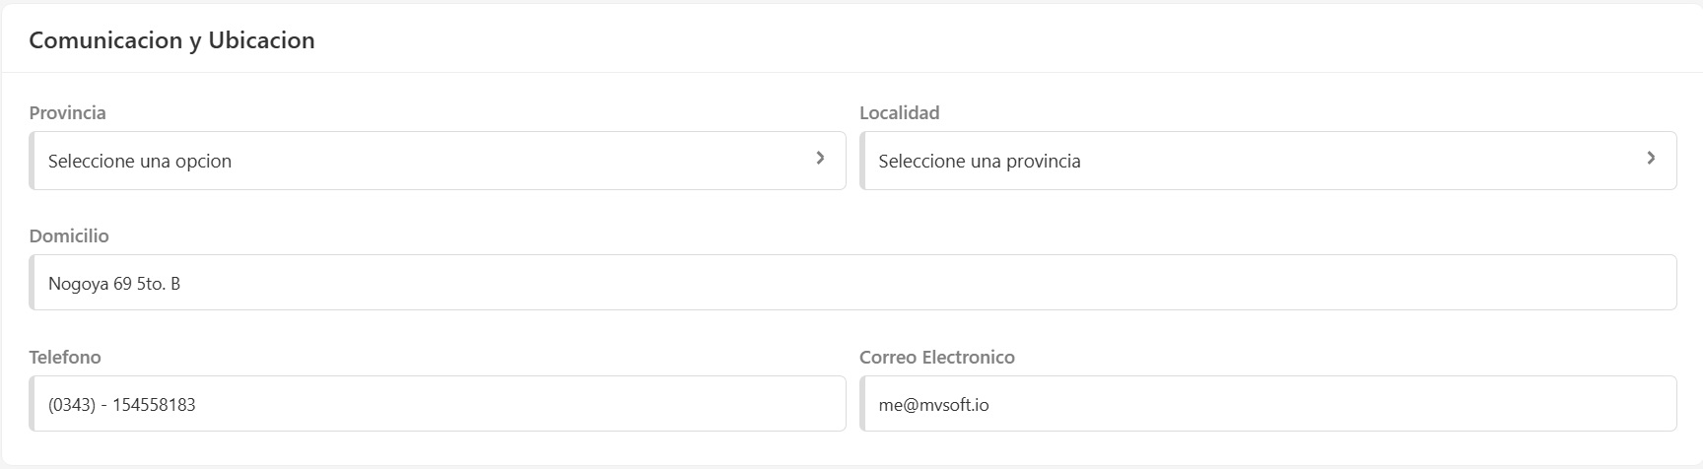Click the (0343) area code in Telefono
This screenshot has height=469, width=1703.
point(71,405)
